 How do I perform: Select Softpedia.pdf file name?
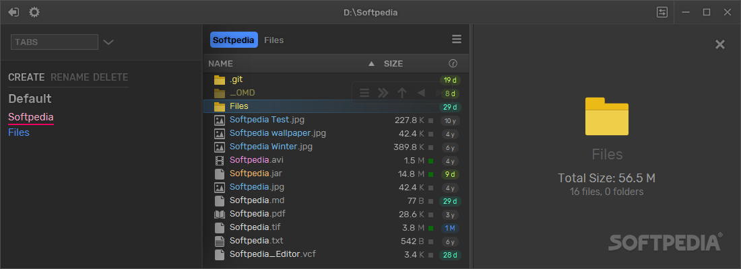coord(257,214)
